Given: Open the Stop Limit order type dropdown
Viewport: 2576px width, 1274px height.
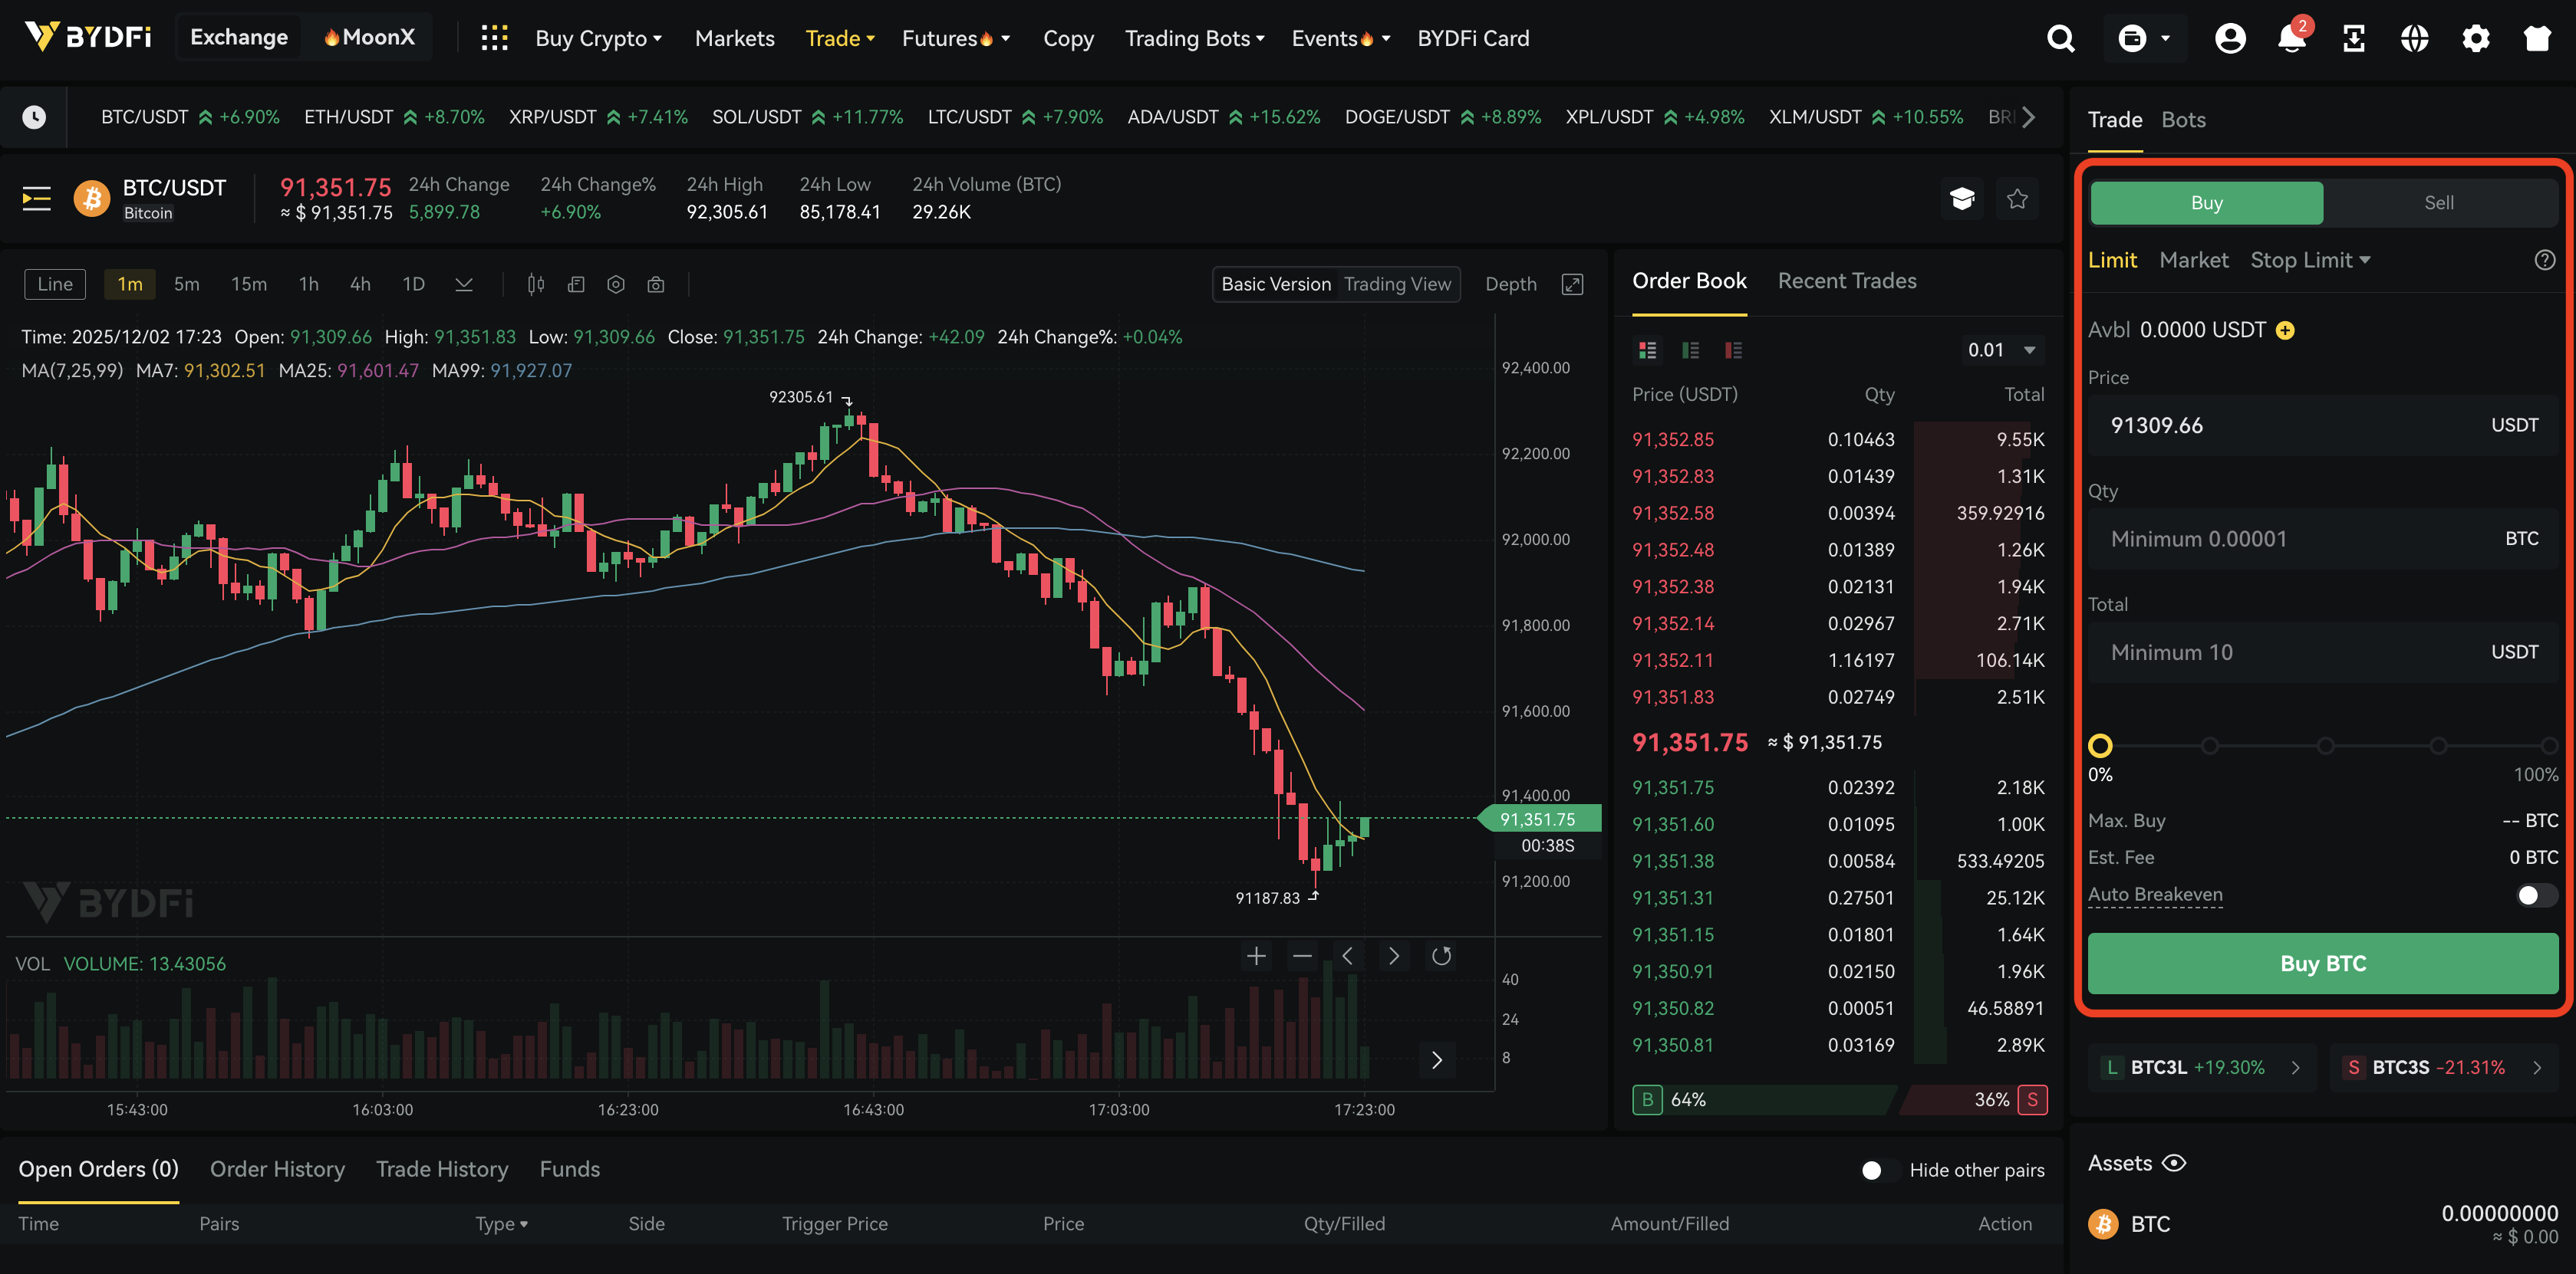Looking at the screenshot, I should (2310, 261).
